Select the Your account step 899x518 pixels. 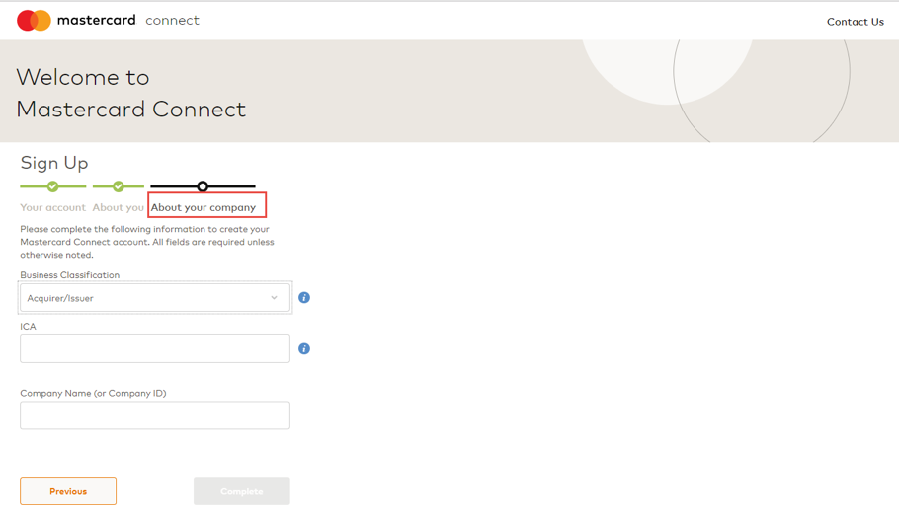[52, 207]
